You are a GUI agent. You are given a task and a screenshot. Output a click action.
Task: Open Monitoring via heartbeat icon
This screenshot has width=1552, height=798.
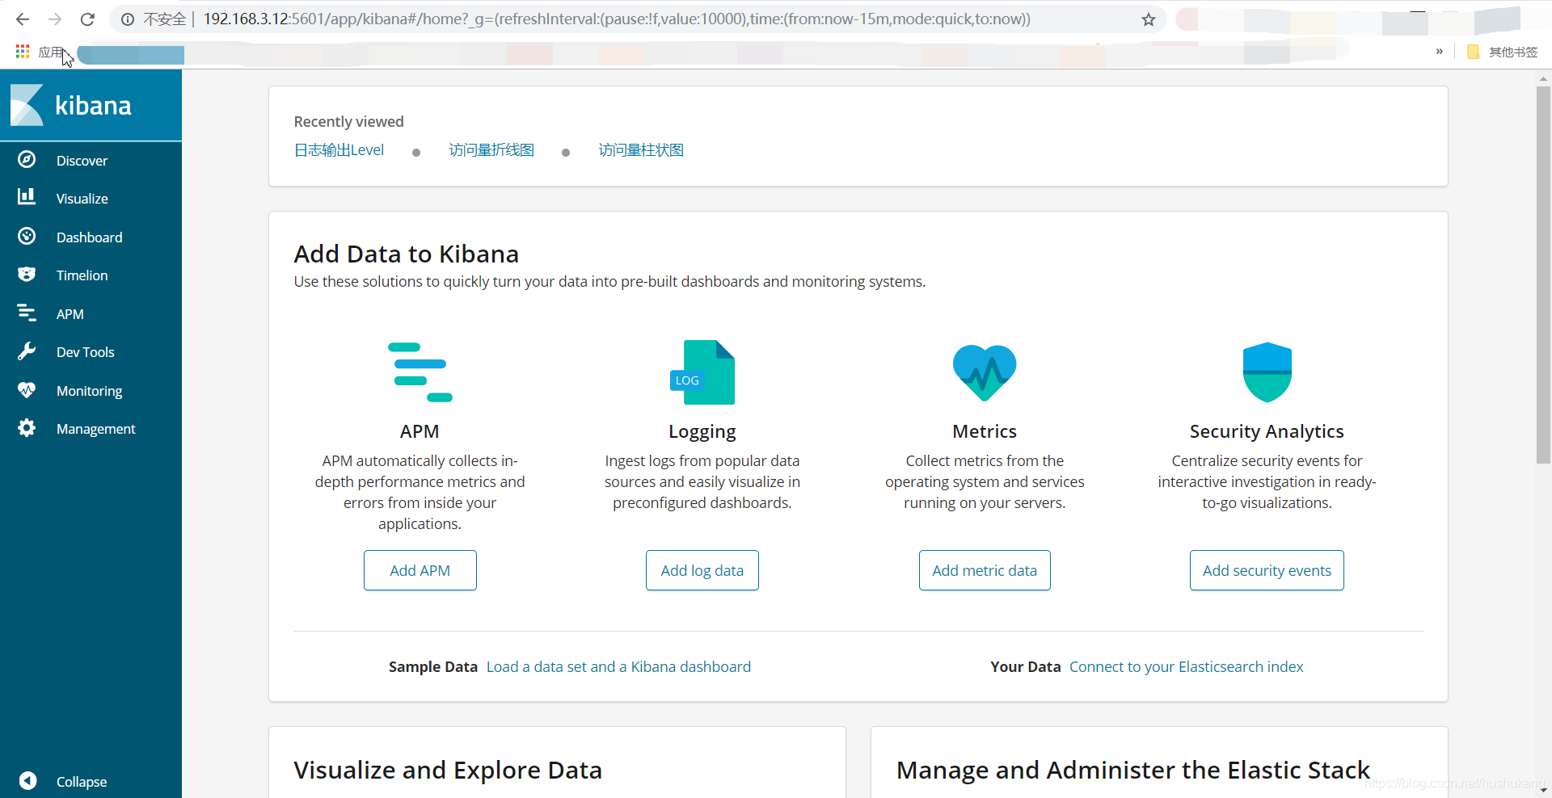[27, 389]
